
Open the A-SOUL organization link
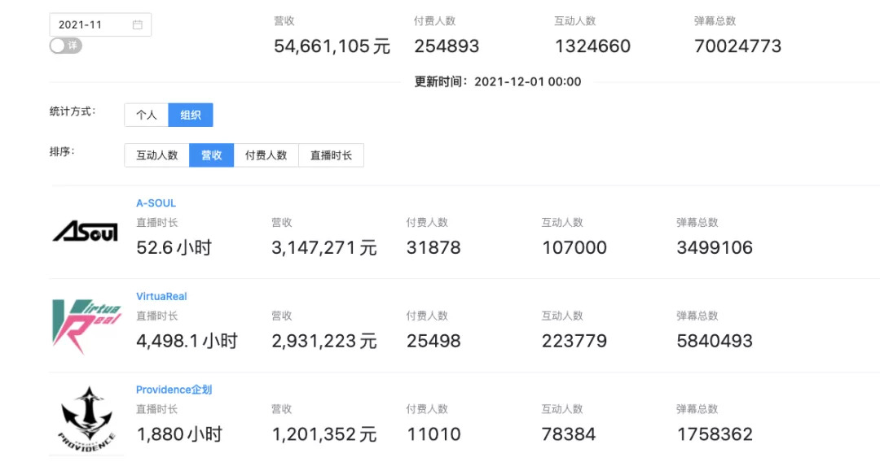pos(156,203)
